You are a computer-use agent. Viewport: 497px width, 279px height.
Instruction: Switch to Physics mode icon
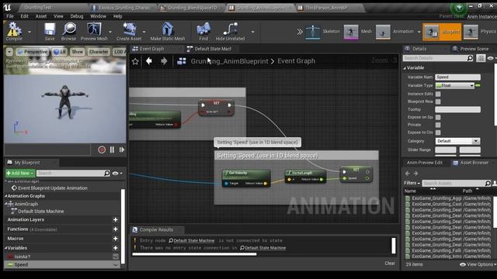[471, 32]
